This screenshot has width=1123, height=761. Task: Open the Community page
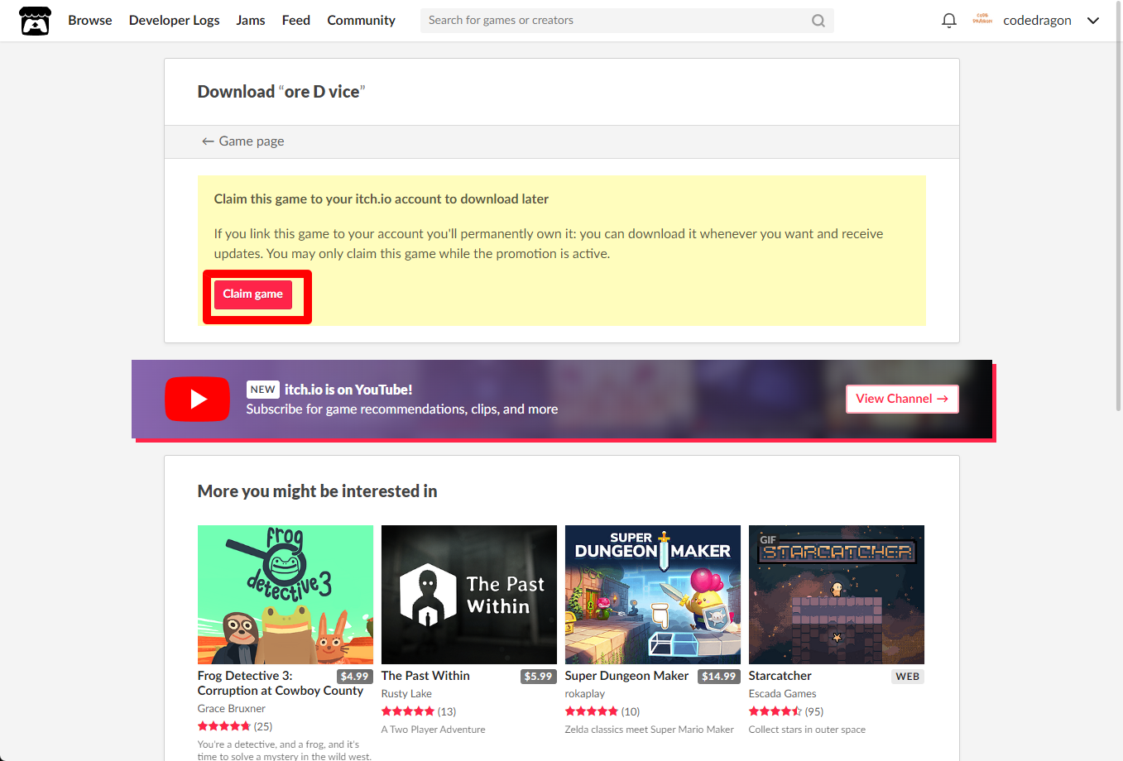tap(361, 21)
